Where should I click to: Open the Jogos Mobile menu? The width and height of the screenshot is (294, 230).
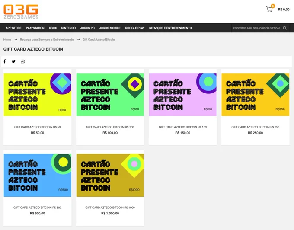[110, 28]
